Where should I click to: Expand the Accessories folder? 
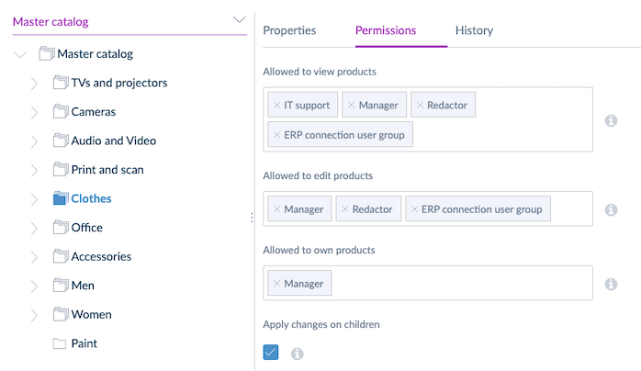coord(34,257)
